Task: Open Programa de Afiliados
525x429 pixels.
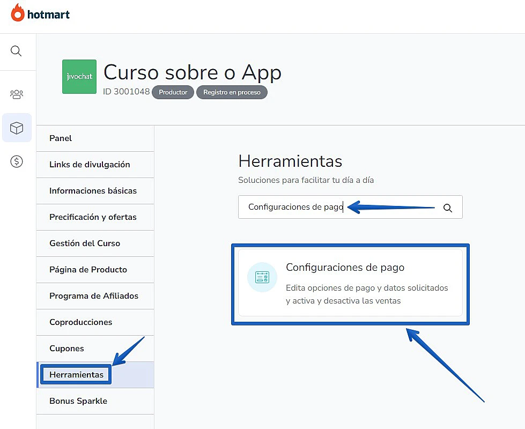Action: pos(94,296)
